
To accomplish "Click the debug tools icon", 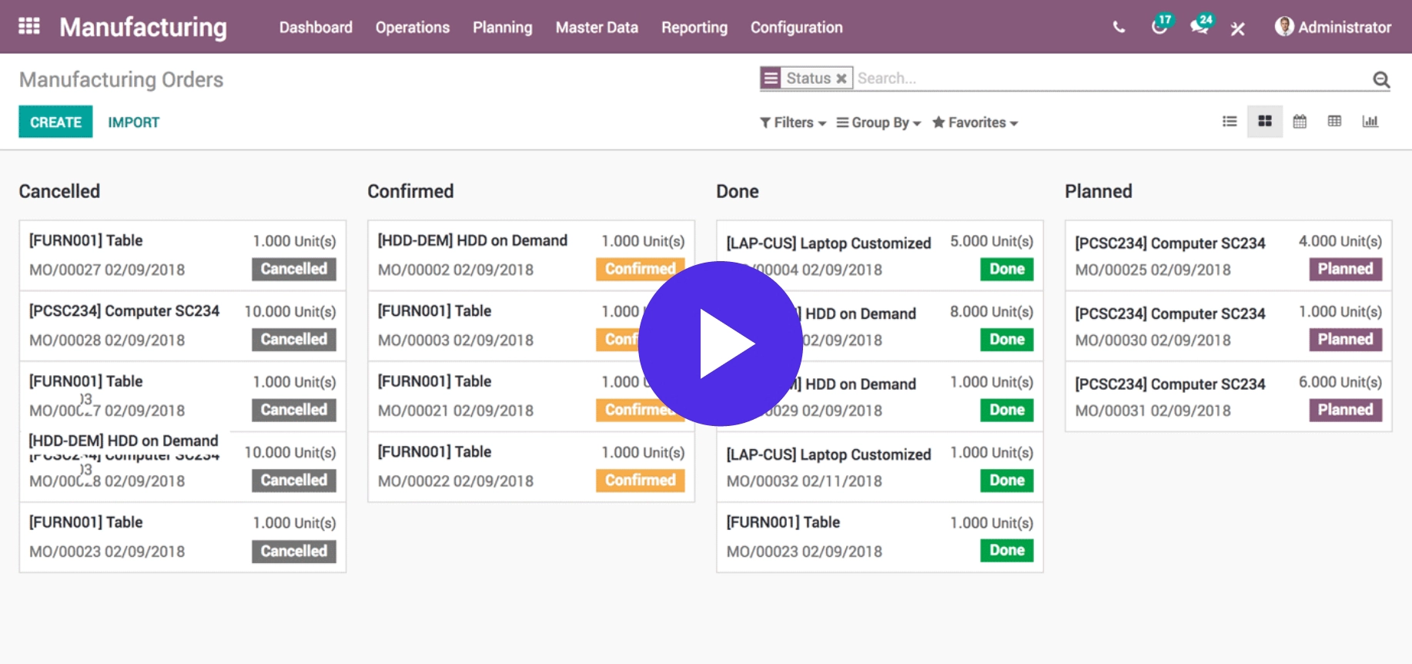I will click(x=1237, y=29).
